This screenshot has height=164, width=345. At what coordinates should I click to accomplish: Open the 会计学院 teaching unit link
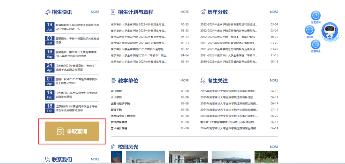[116, 97]
